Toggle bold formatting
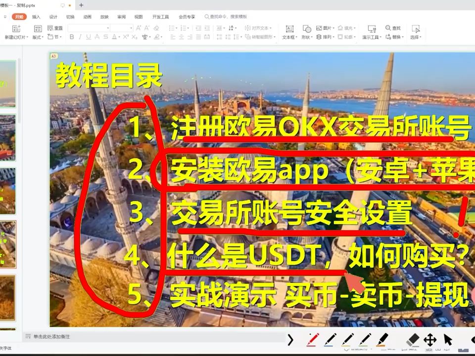The image size is (475, 356). click(x=72, y=37)
